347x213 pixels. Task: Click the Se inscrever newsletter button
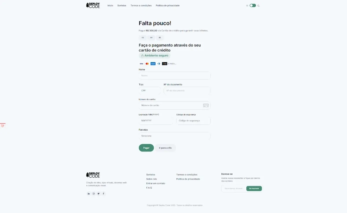[254, 188]
